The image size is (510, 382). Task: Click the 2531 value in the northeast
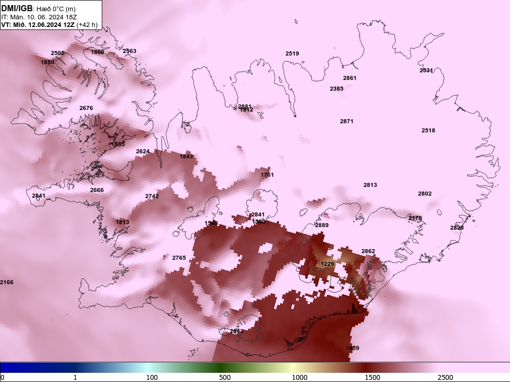426,70
